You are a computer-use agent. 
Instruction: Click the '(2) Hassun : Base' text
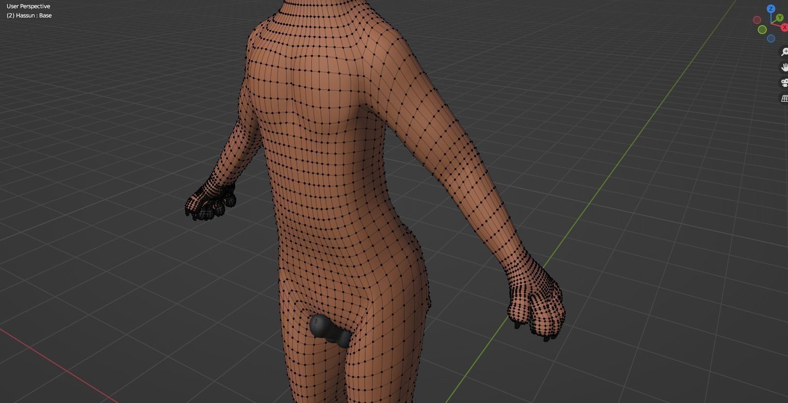(29, 15)
